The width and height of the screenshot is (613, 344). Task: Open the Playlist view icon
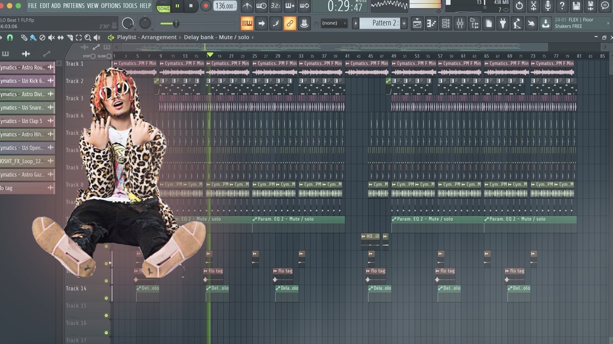point(417,23)
